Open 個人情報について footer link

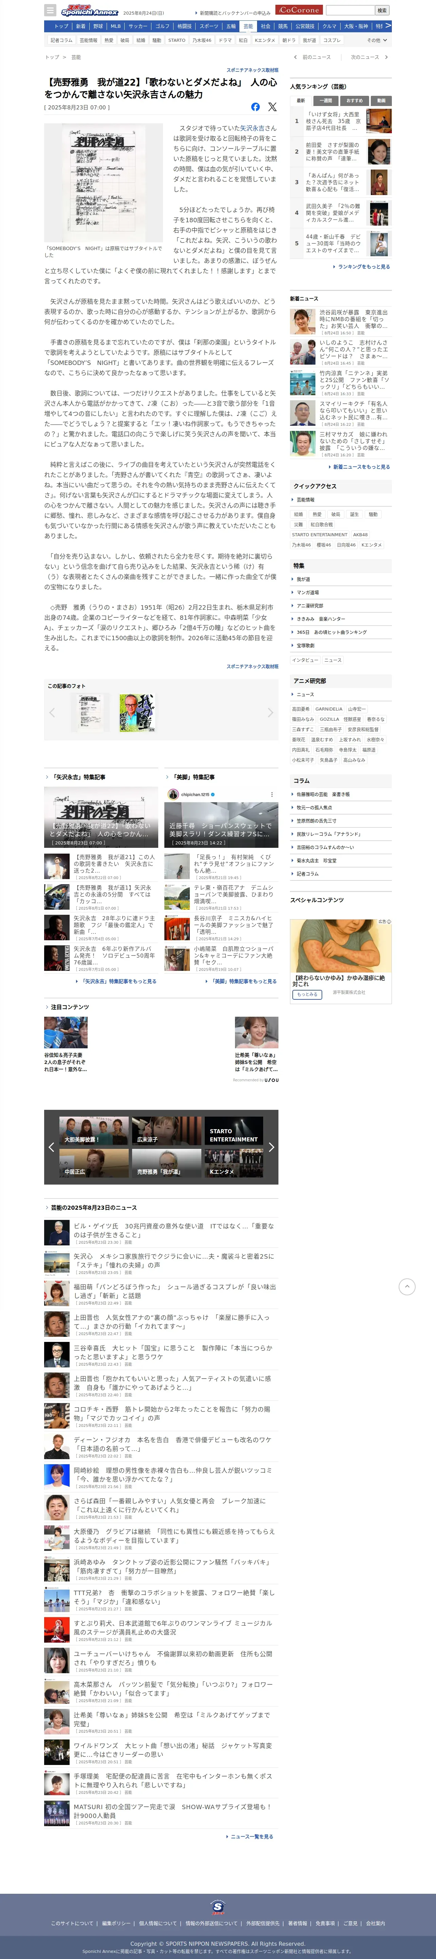point(158,1923)
